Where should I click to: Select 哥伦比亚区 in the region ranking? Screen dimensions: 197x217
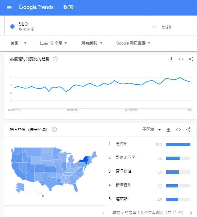[125, 158]
